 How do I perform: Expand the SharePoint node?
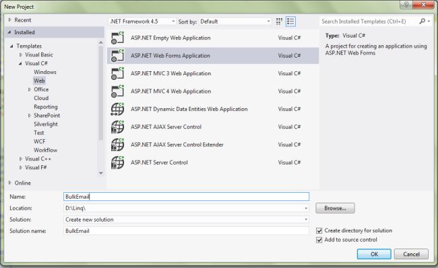[x=30, y=116]
